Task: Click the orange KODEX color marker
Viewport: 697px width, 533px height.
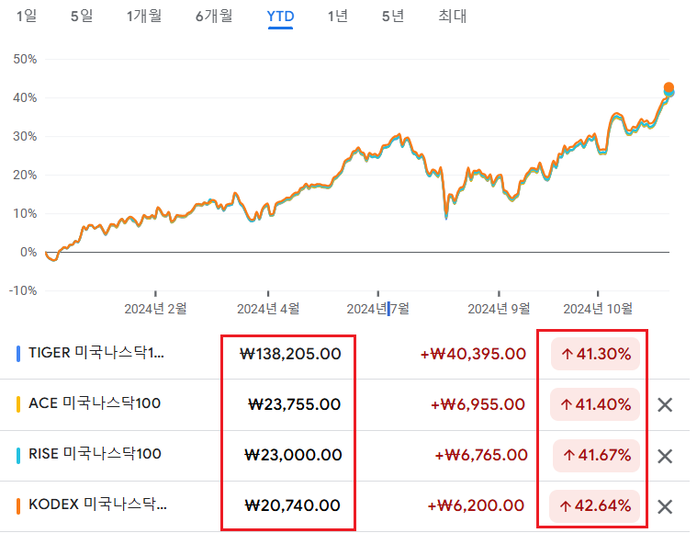Action: click(18, 506)
